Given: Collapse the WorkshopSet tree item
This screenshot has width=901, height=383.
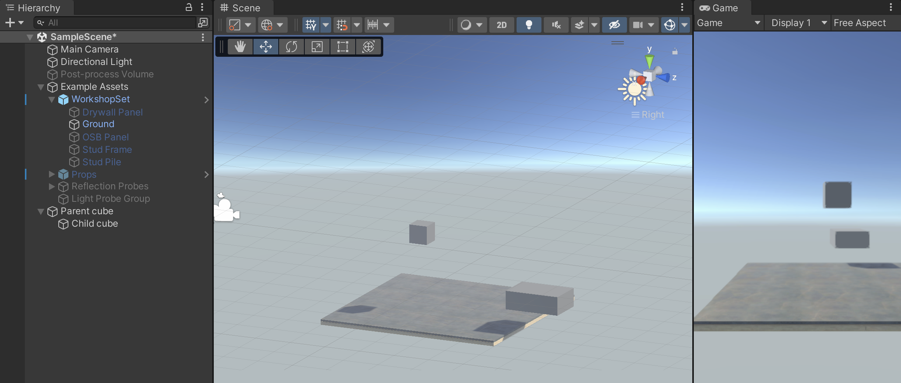Looking at the screenshot, I should pyautogui.click(x=52, y=100).
